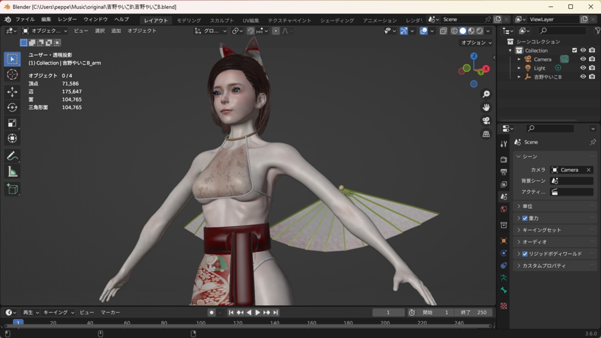Image resolution: width=601 pixels, height=338 pixels.
Task: Open the オプション dropdown
Action: coord(476,42)
